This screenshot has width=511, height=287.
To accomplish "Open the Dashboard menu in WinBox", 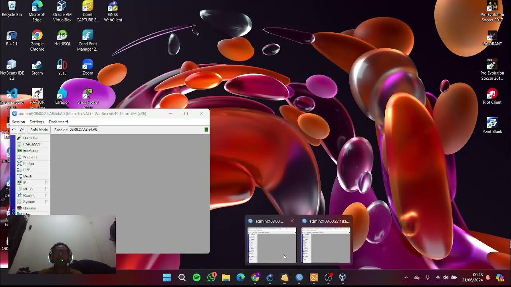I will pos(58,122).
